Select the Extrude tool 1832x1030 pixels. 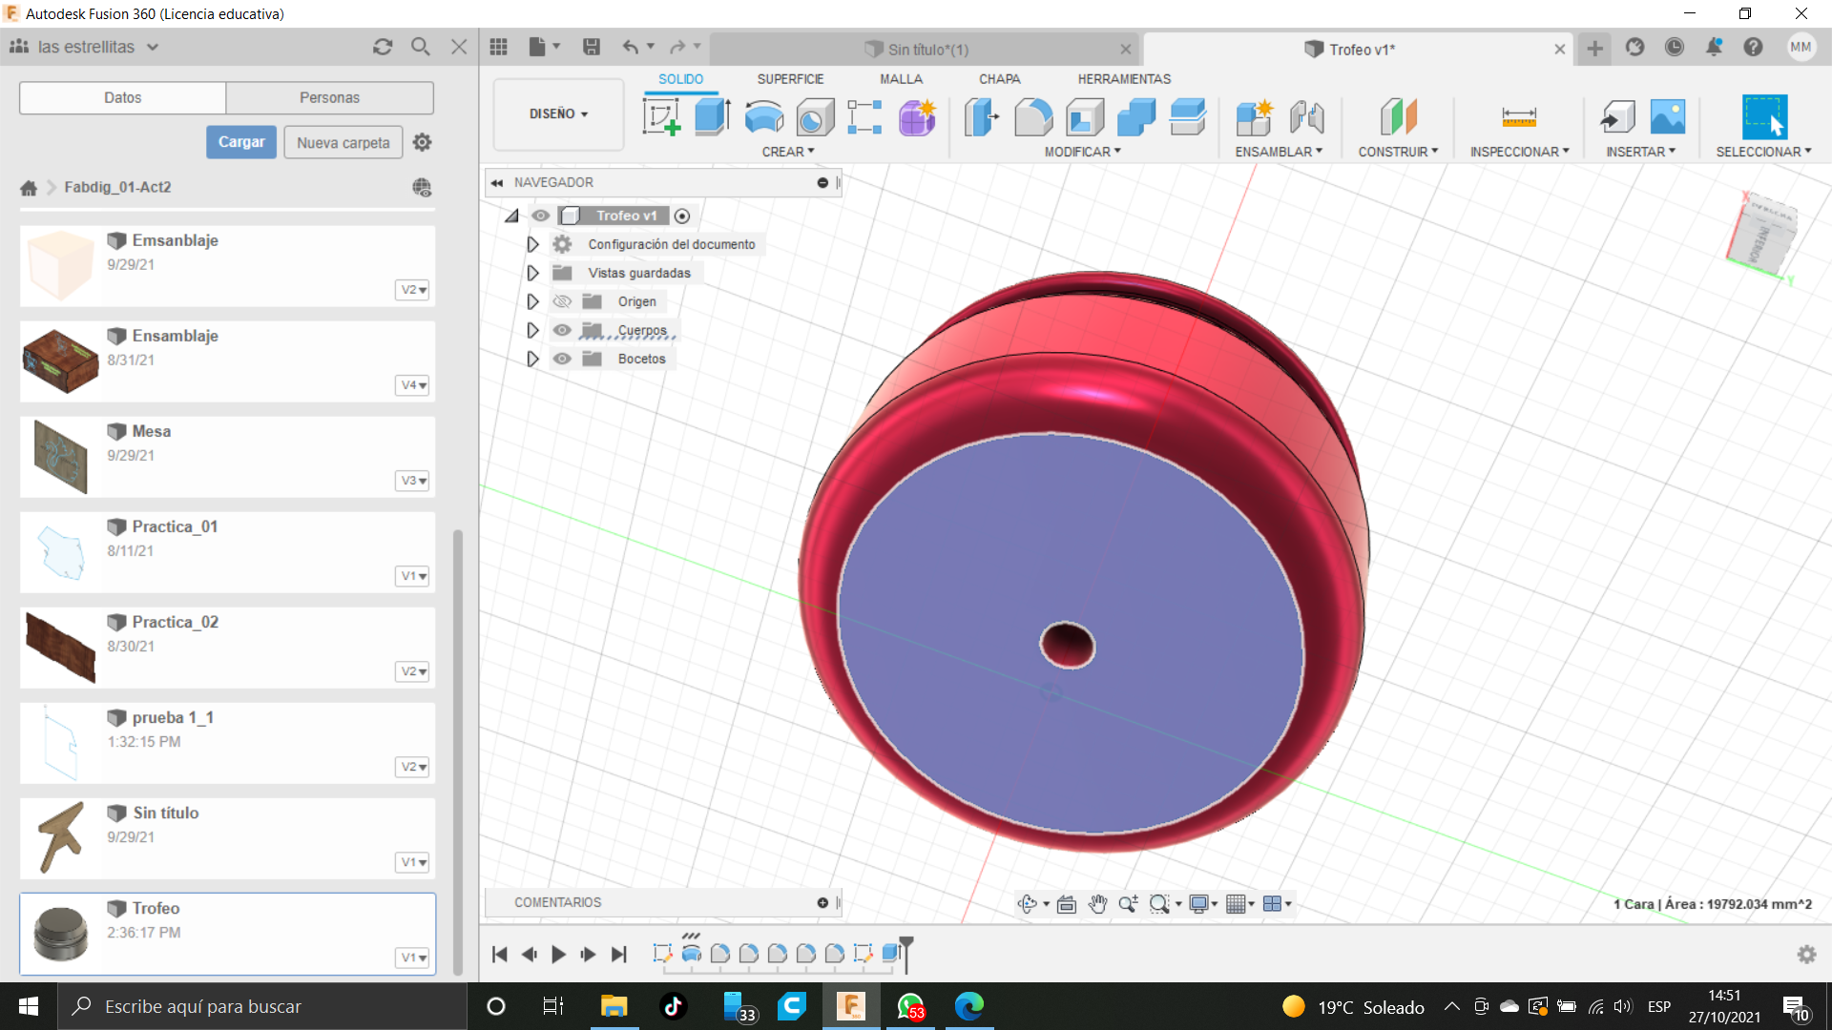click(x=712, y=117)
